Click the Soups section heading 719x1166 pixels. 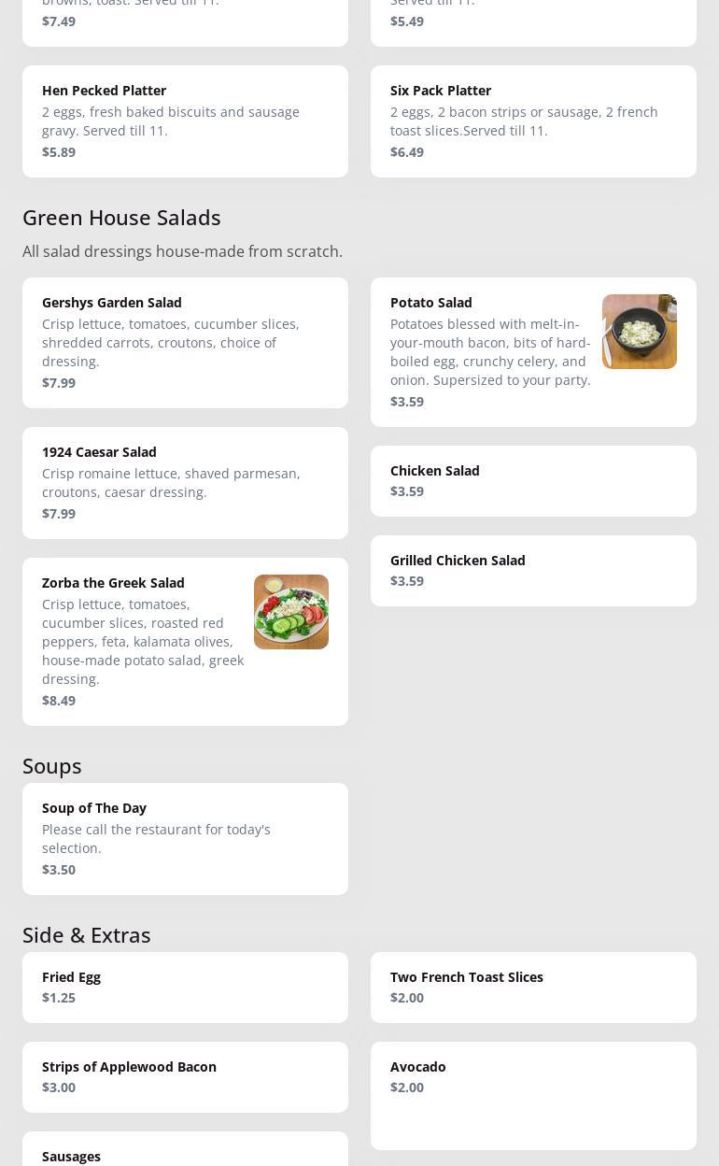click(52, 766)
